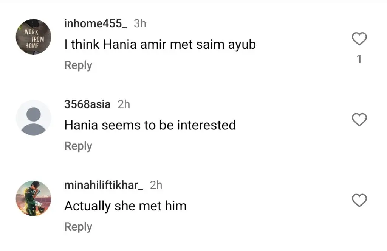Reply to the comment by inhome455_
This screenshot has height=251, width=387.
pyautogui.click(x=78, y=65)
